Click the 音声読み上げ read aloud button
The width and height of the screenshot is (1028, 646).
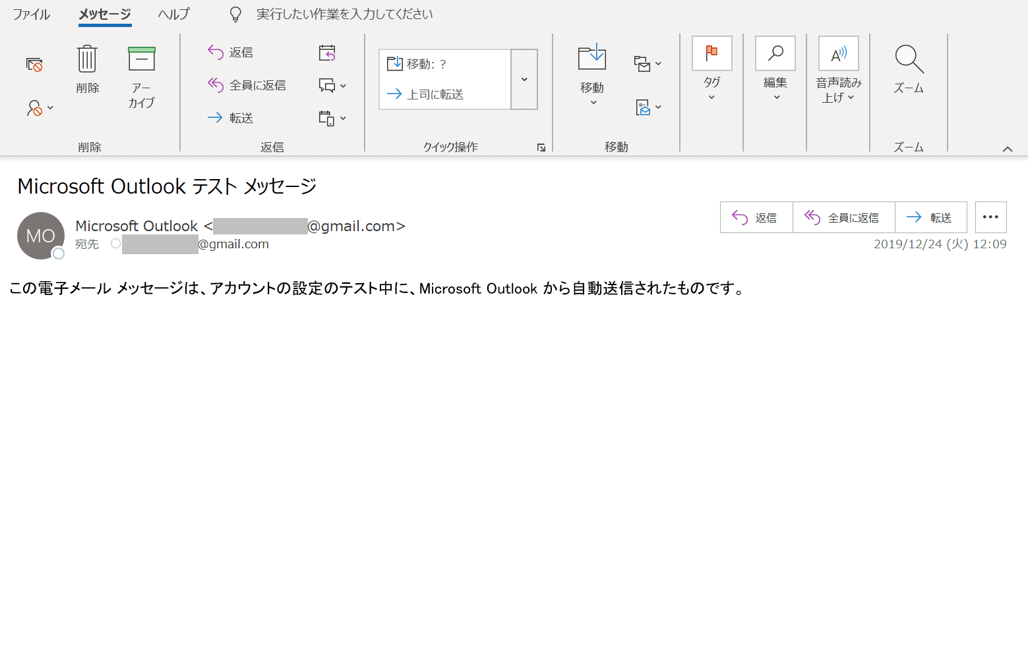(x=839, y=70)
